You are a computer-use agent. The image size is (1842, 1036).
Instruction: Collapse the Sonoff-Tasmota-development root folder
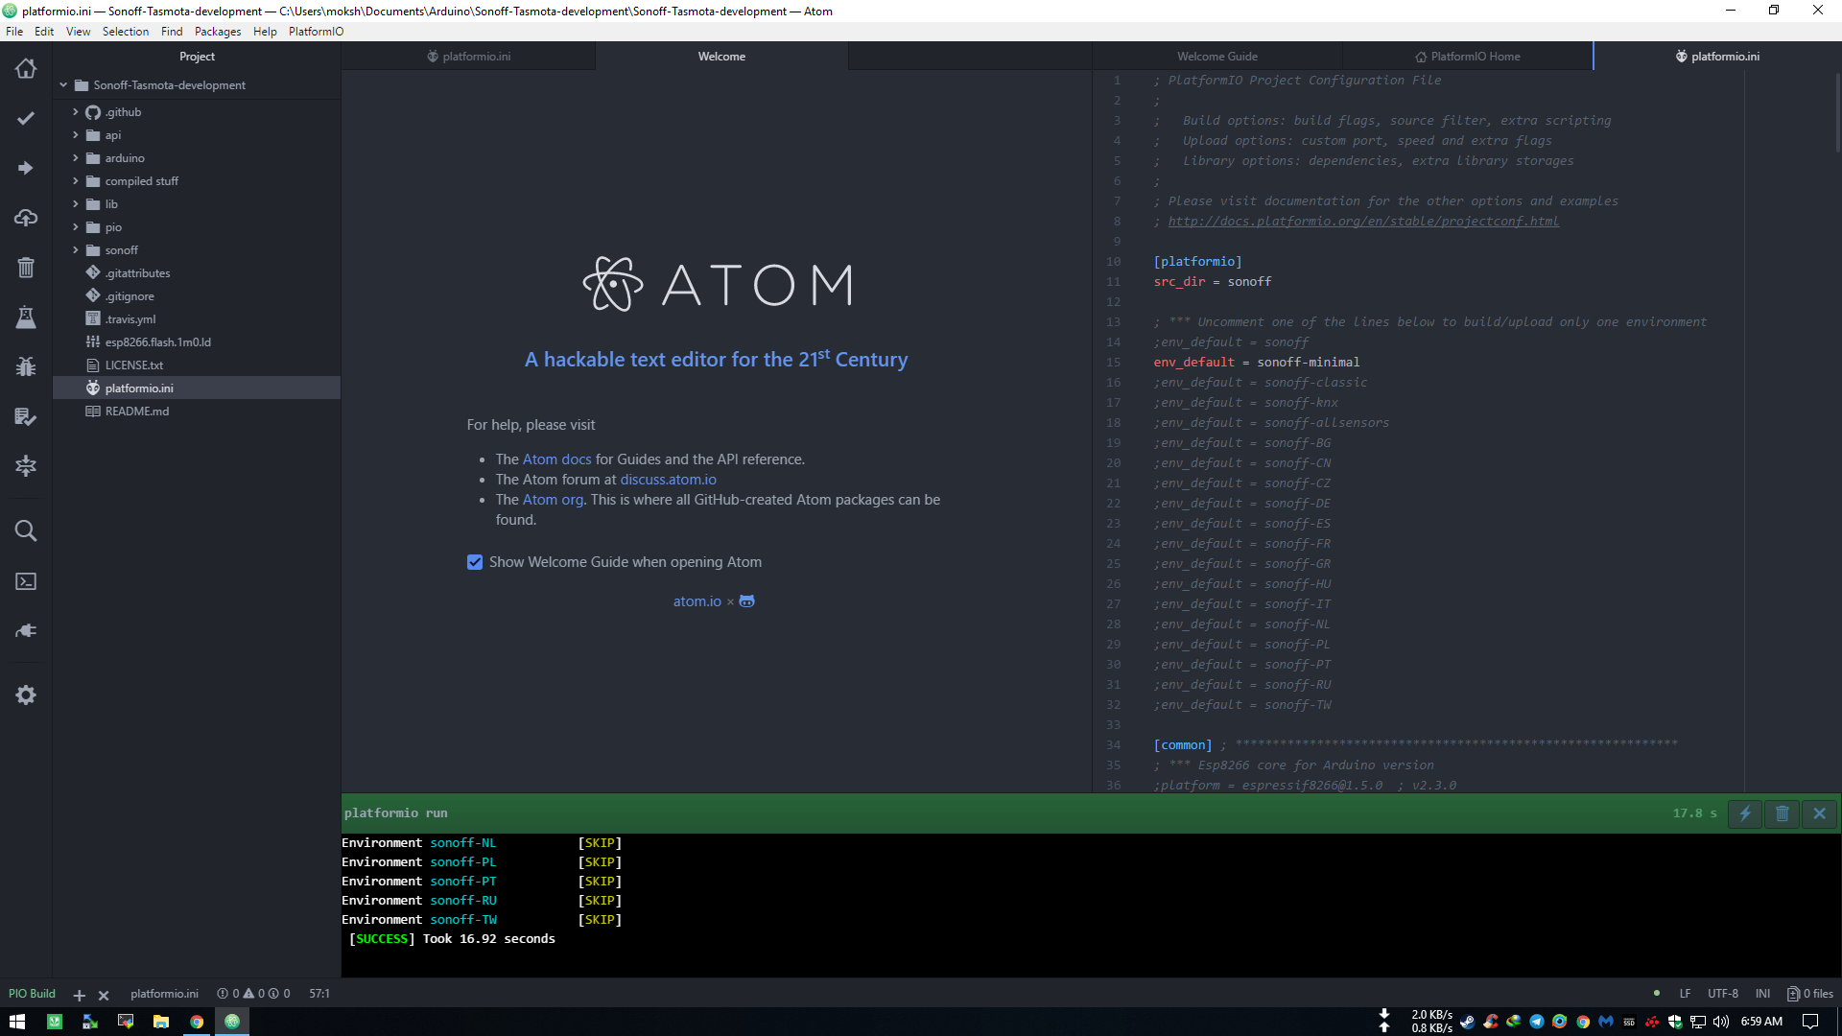(x=63, y=85)
